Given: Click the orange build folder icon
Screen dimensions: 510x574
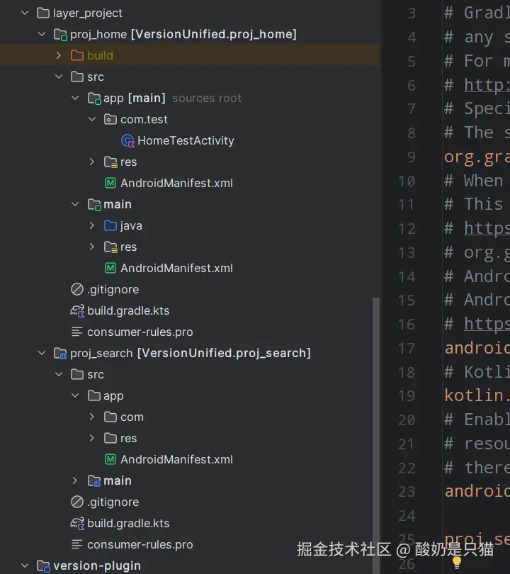Looking at the screenshot, I should [76, 56].
